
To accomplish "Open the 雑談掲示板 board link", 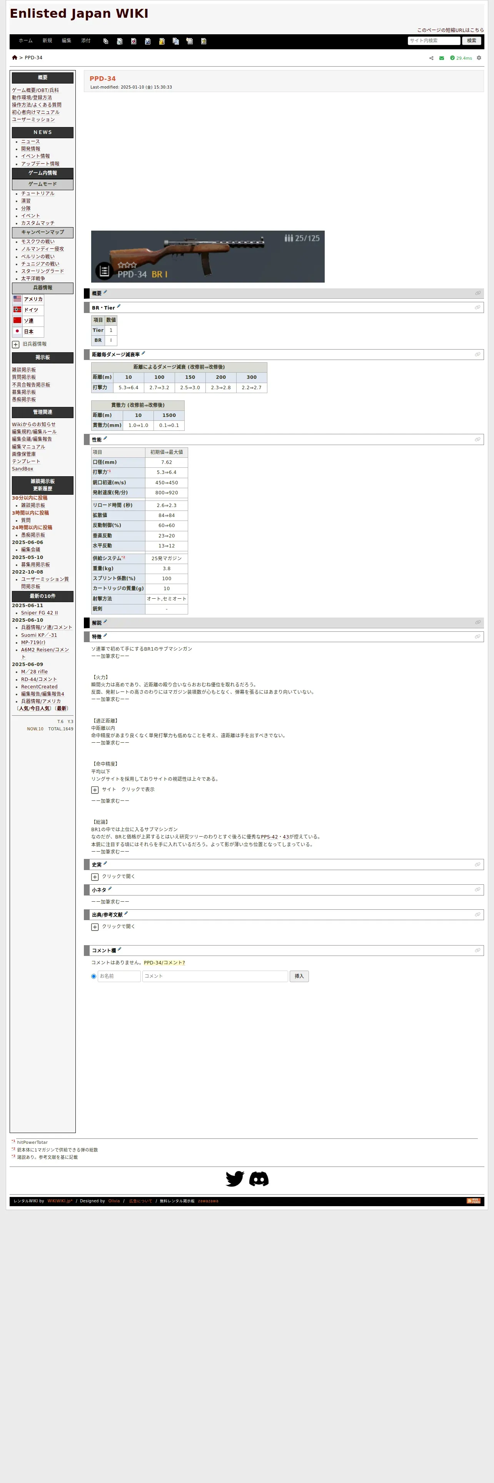I will tap(23, 370).
